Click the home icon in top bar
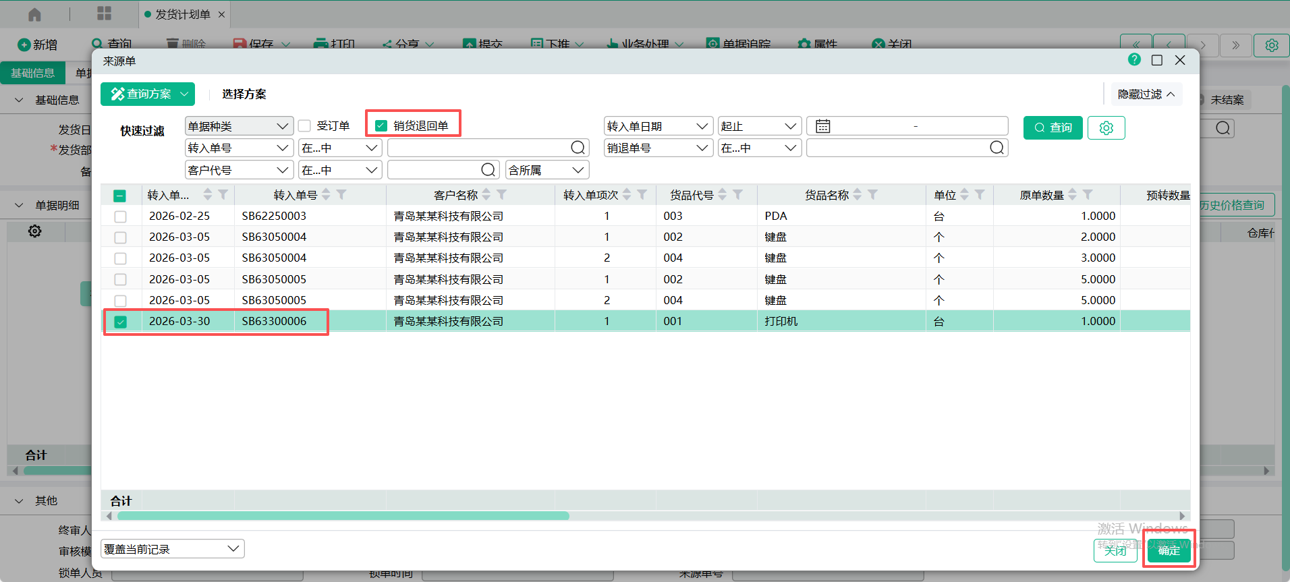The image size is (1290, 582). tap(34, 14)
